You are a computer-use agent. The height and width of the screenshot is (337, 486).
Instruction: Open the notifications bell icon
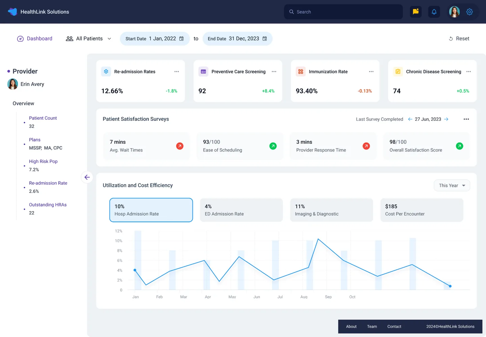pos(434,11)
